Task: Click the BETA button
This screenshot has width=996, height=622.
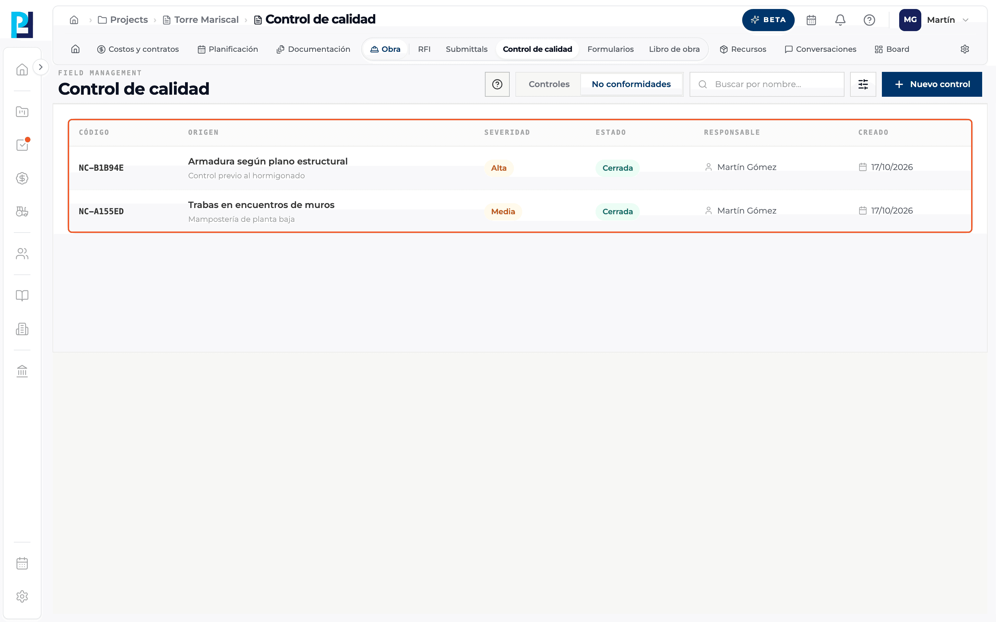Action: pos(768,20)
